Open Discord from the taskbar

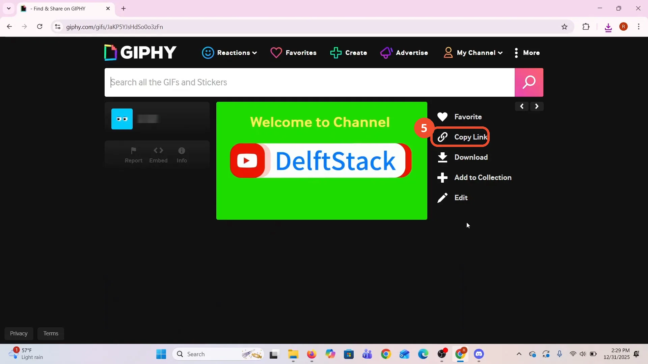(479, 354)
